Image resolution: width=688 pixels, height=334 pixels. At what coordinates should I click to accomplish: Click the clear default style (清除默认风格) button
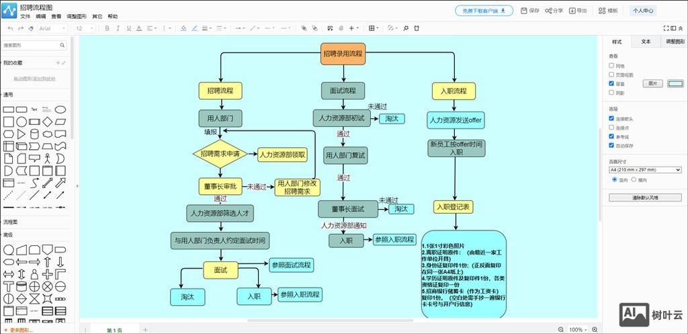[x=645, y=198]
